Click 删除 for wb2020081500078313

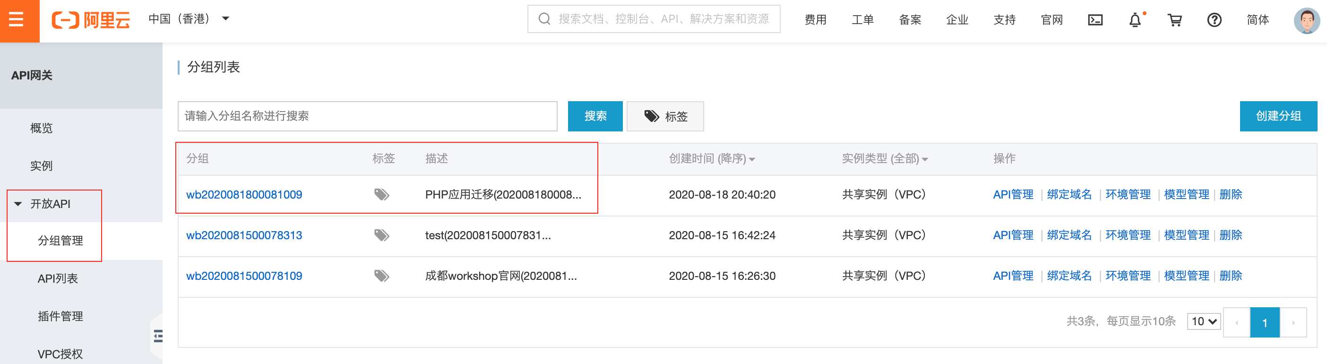tap(1231, 235)
